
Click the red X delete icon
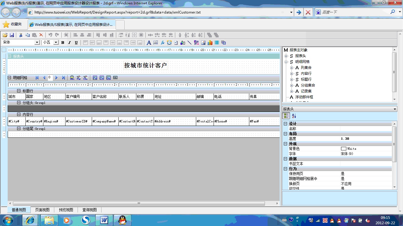pyautogui.click(x=41, y=35)
